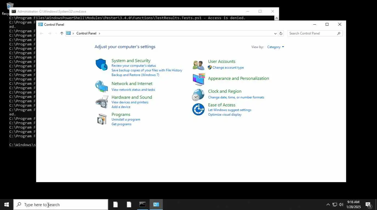377x210 pixels.
Task: Click the taskbar Type here to search box
Action: click(61, 205)
